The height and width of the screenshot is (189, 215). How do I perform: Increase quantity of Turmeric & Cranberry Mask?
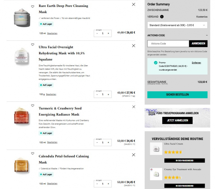108,143
